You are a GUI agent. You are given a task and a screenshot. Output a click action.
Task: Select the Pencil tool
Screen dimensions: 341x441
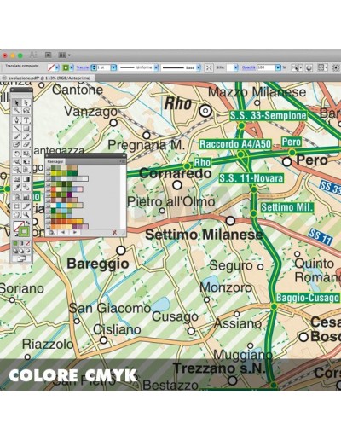pyautogui.click(x=26, y=136)
